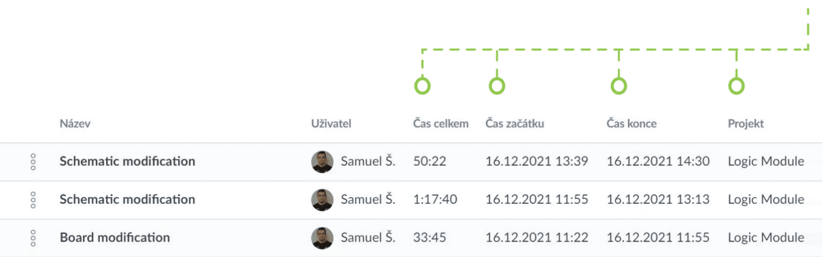Open Schematic modification title starting at 13:39
Image resolution: width=823 pixels, height=257 pixels.
127,161
